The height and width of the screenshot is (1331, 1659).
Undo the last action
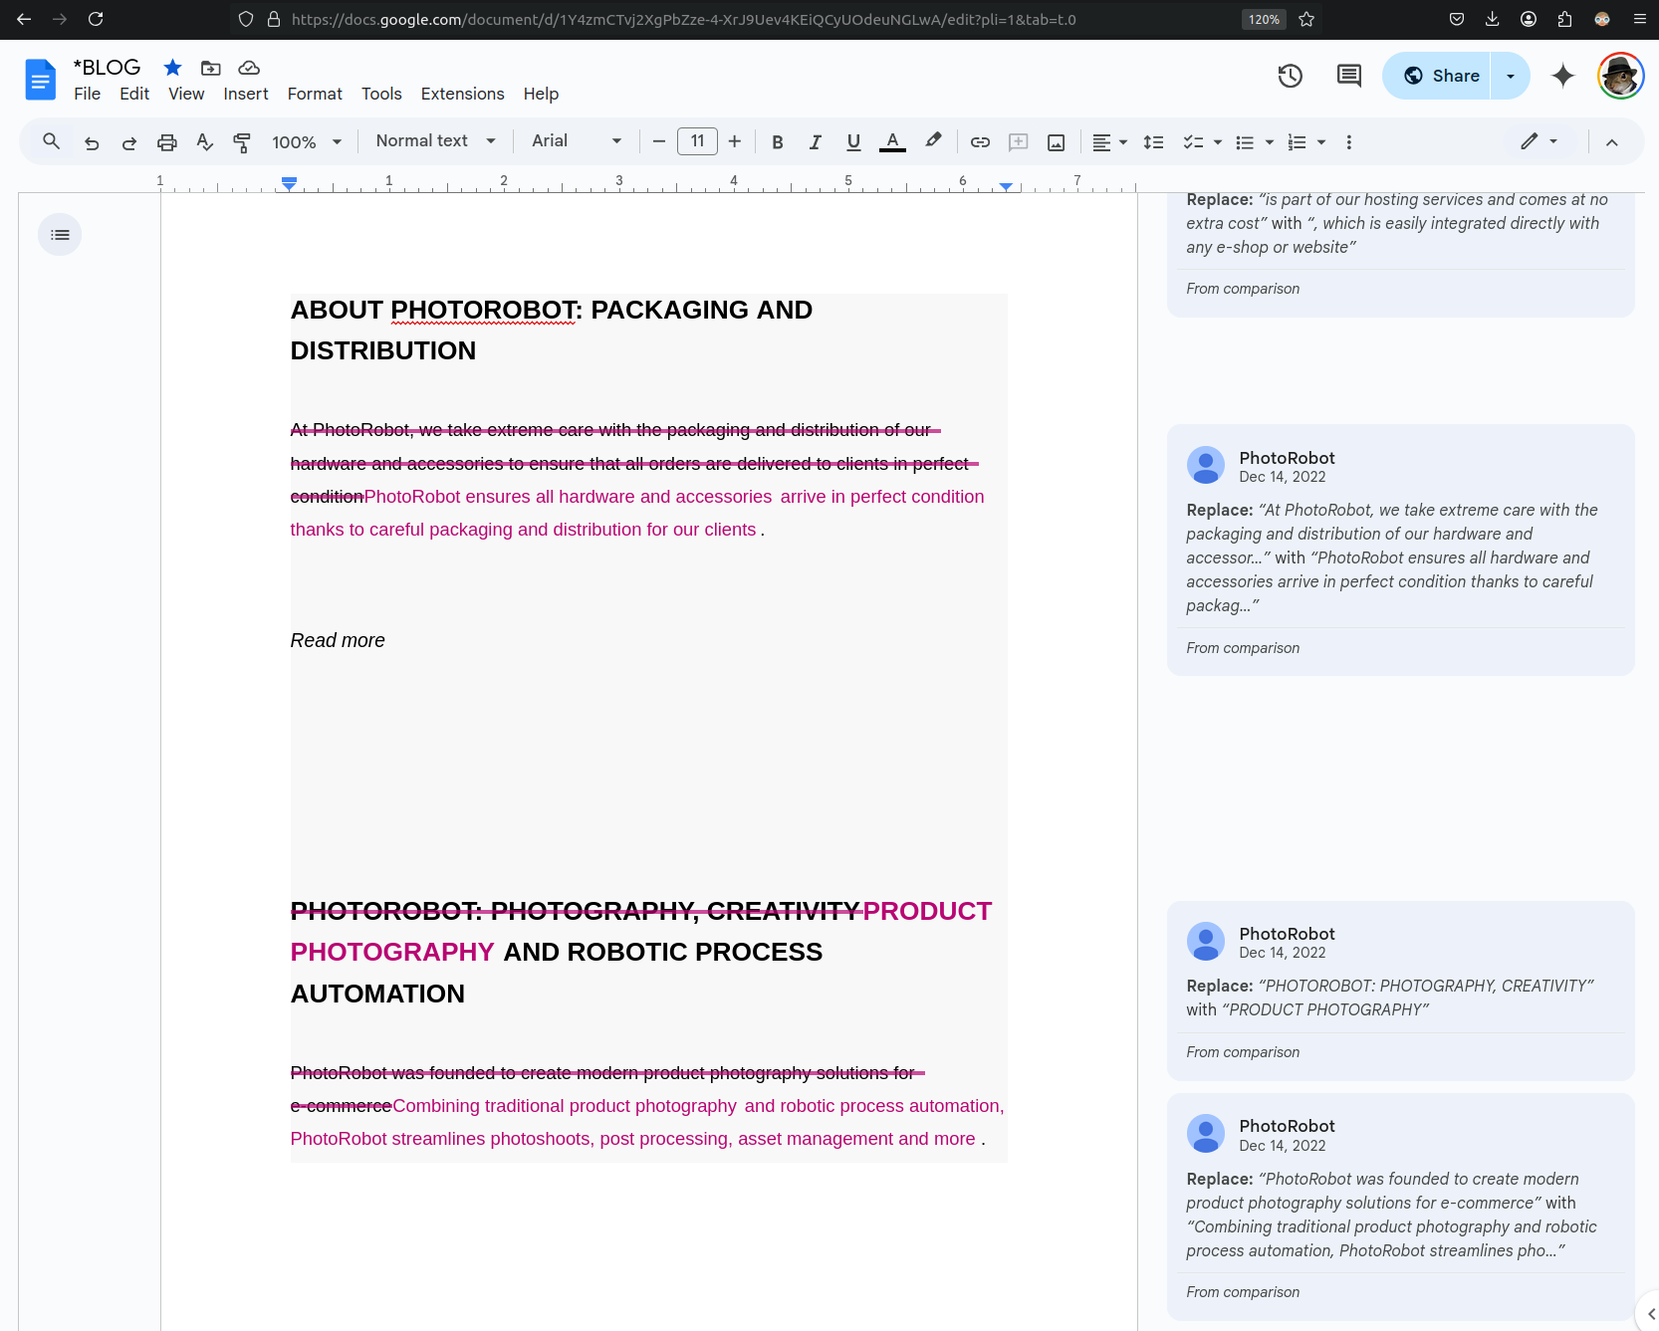92,142
